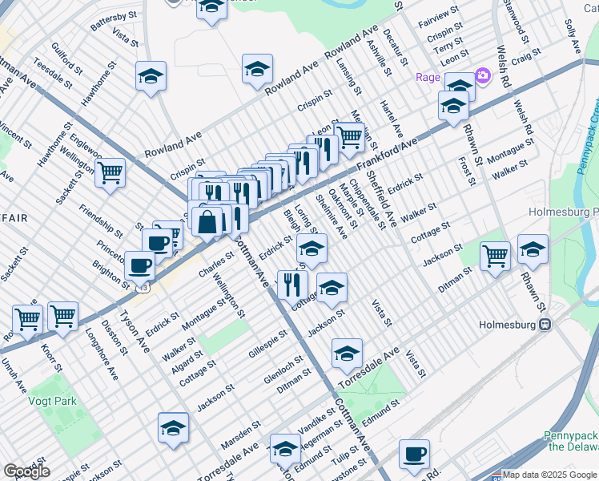Select the school marker near Marsden St
This screenshot has height=481, width=599.
tap(174, 430)
